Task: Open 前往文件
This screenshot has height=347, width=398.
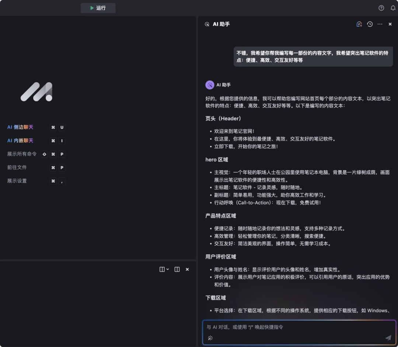Action: (17, 168)
